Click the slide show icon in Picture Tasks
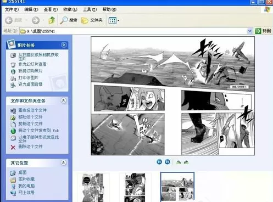 13,65
